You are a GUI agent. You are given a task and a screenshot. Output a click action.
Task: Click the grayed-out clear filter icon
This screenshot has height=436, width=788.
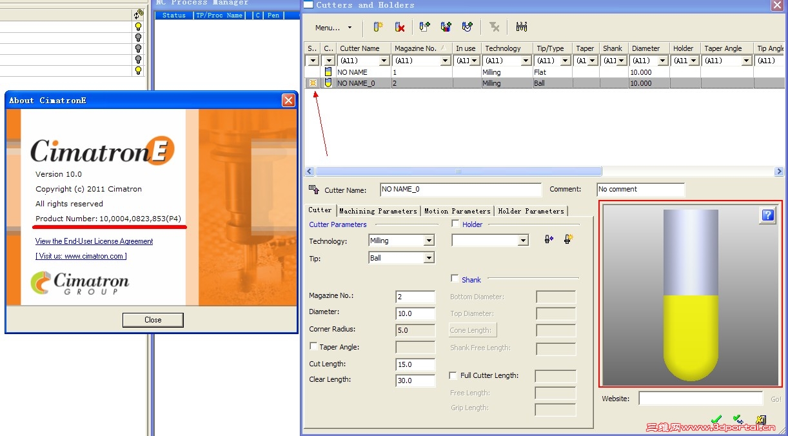point(494,27)
